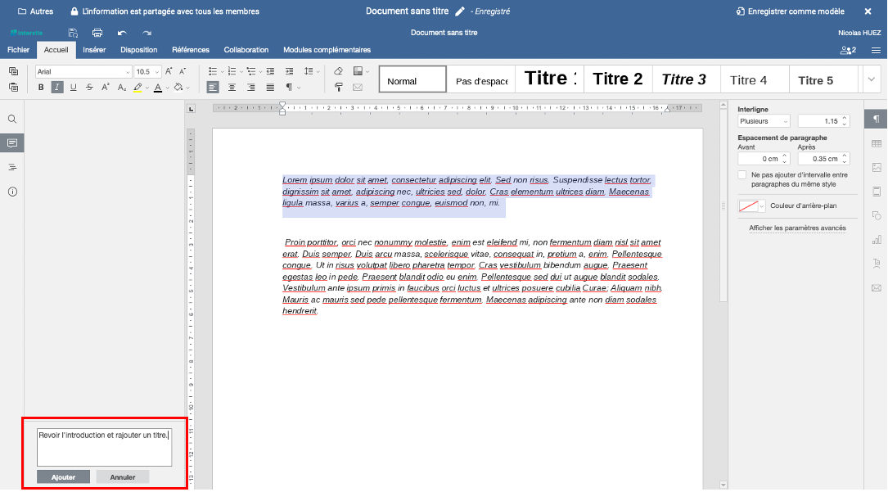Apply strikethrough formatting
Screen dimensions: 888x492
[89, 88]
